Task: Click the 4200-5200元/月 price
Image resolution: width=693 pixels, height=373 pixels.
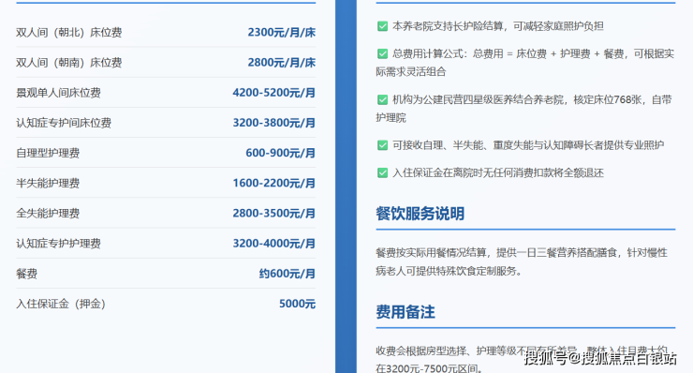Action: click(x=274, y=93)
